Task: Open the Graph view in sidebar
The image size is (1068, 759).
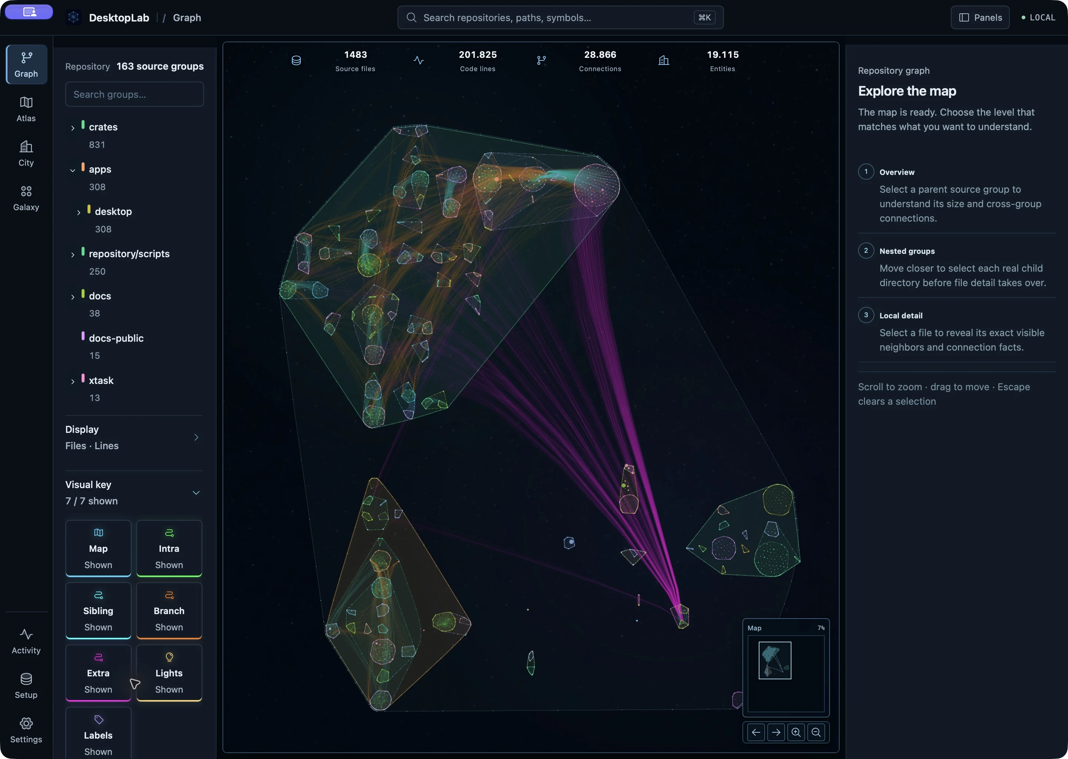Action: 26,64
